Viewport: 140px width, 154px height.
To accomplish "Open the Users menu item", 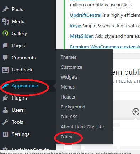I will coord(18,110).
